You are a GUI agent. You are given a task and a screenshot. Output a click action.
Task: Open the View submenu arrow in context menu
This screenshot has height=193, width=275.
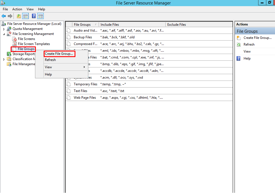[x=84, y=67]
